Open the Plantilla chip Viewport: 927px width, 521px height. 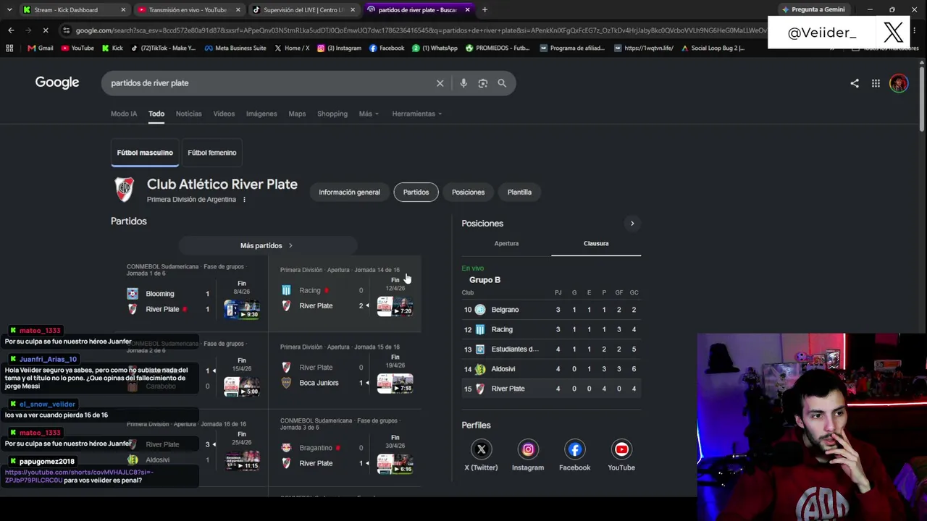pos(519,192)
